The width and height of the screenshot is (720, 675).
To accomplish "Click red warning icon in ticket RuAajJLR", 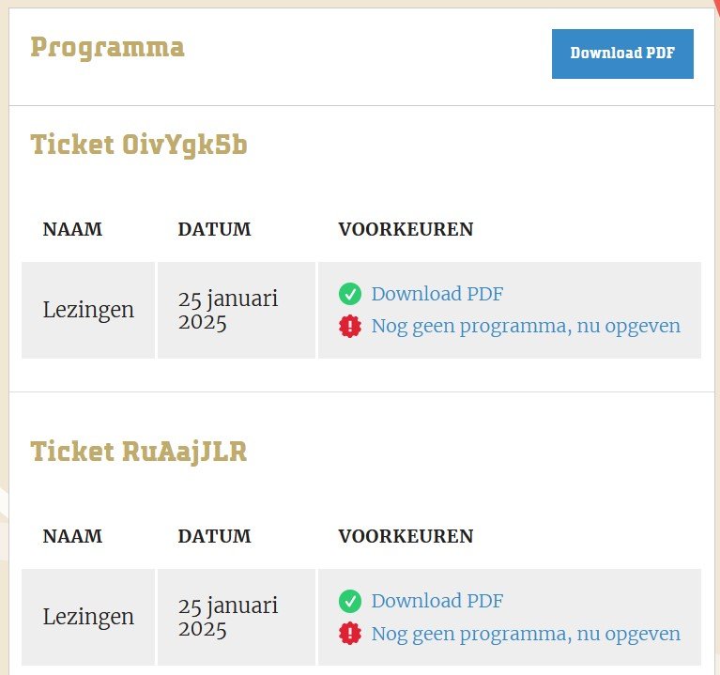I will coord(350,634).
